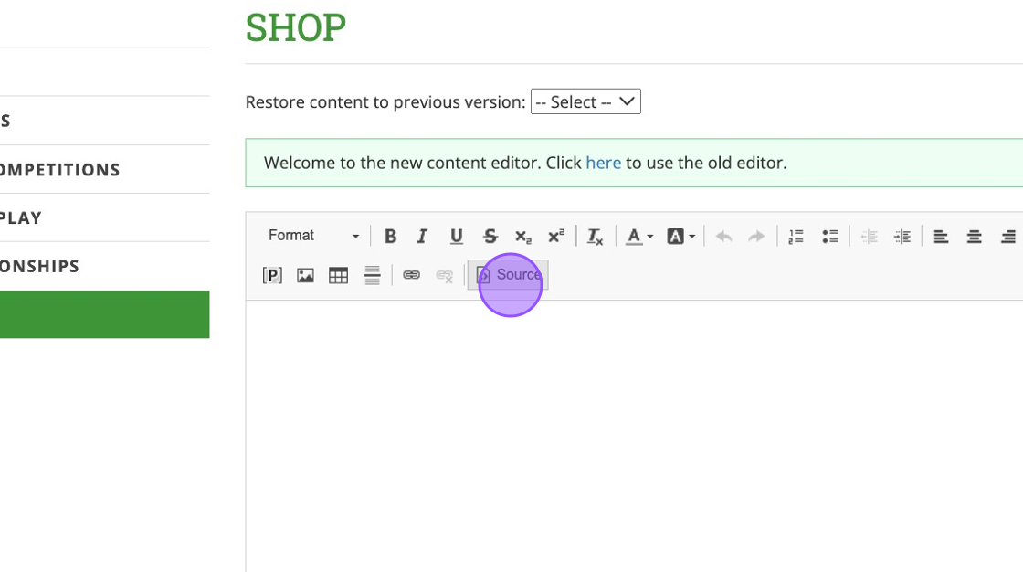The image size is (1023, 572).
Task: Toggle Bold formatting in editor toolbar
Action: [x=390, y=237]
